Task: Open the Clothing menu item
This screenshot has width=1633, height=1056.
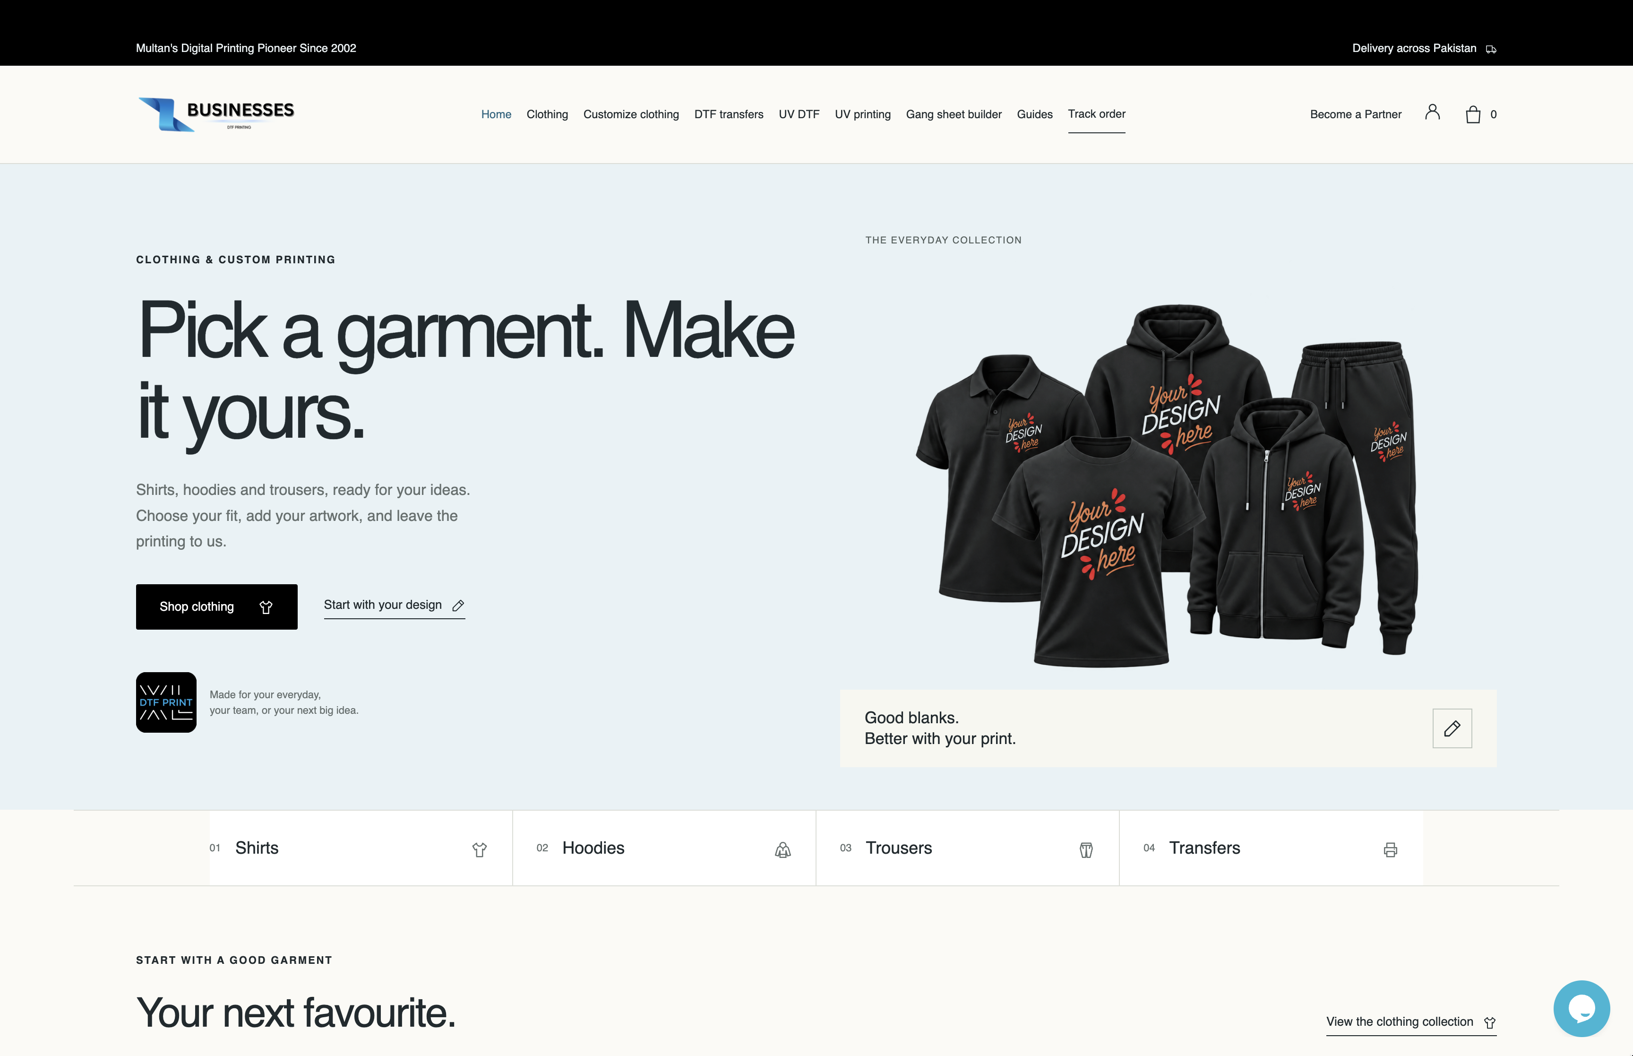Action: point(547,114)
